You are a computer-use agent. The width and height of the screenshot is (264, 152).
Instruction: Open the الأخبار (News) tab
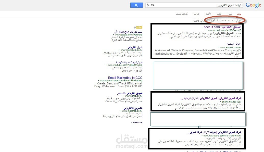tap(208, 14)
